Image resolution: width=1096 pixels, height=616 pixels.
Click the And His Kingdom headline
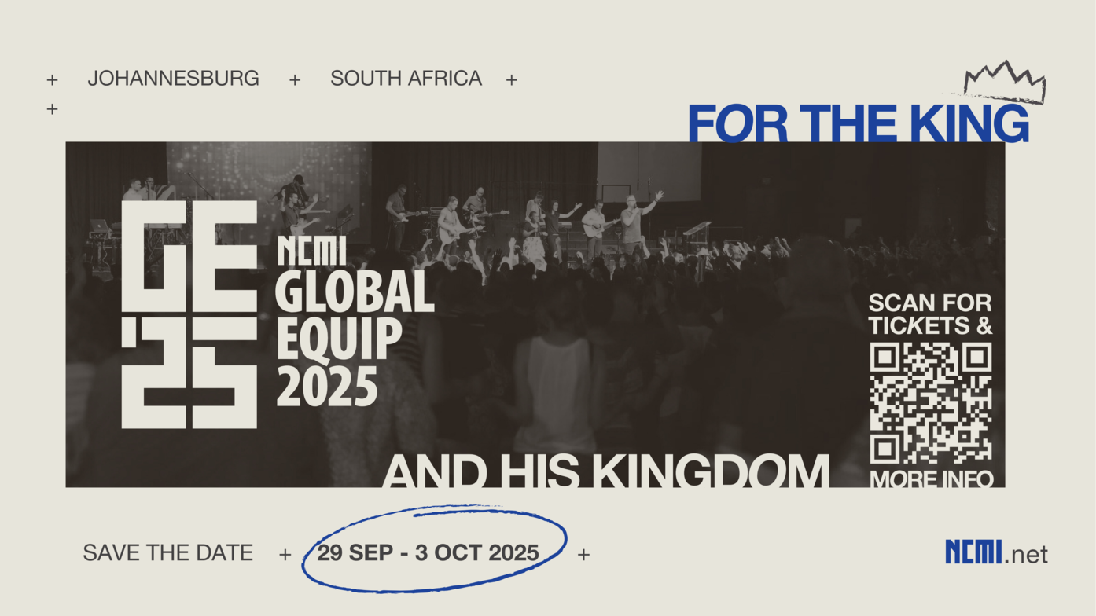pos(605,471)
